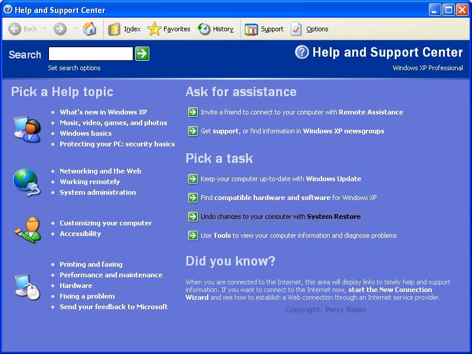Image resolution: width=472 pixels, height=354 pixels.
Task: Open Music, video, games, and photos
Action: tap(113, 123)
